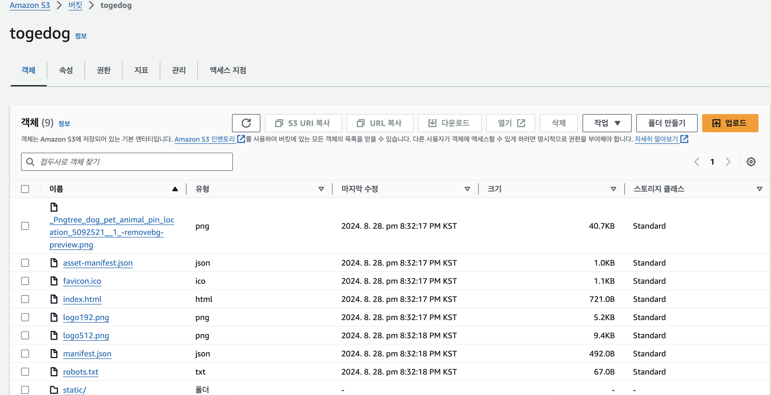This screenshot has height=395, width=771.
Task: Click the file icon beside manifest.json
Action: 54,354
